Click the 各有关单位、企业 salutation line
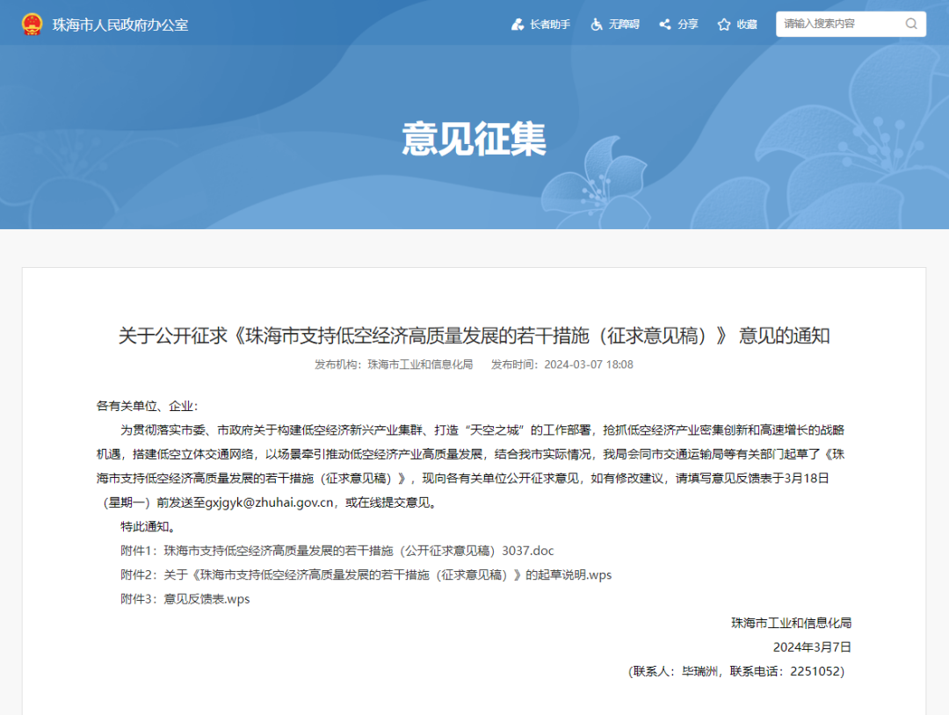Image resolution: width=949 pixels, height=715 pixels. tap(148, 406)
